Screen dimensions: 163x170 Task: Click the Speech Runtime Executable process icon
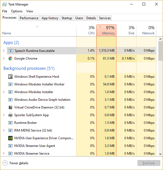[x=11, y=51]
